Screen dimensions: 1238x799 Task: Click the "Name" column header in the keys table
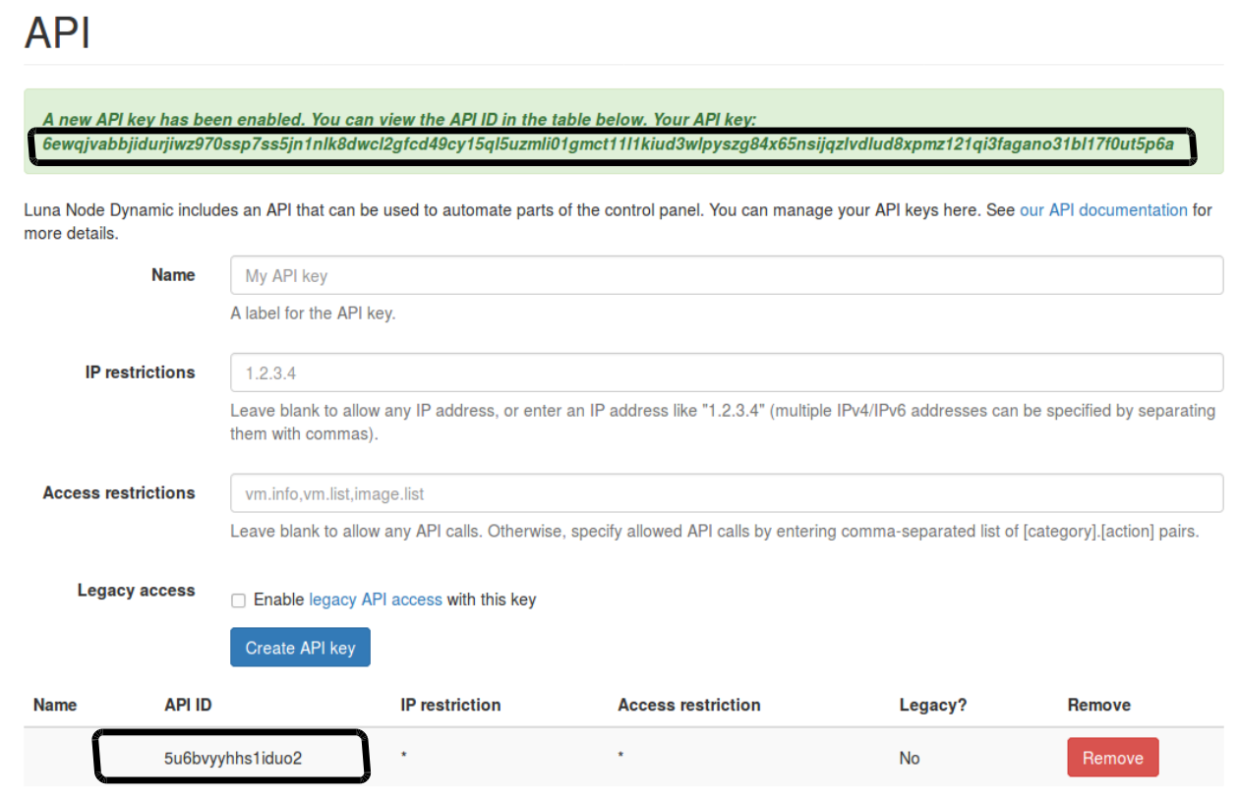[x=55, y=705]
